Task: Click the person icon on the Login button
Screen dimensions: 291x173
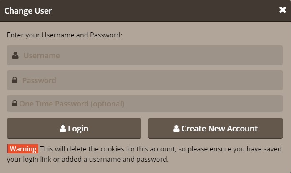Action: click(63, 129)
